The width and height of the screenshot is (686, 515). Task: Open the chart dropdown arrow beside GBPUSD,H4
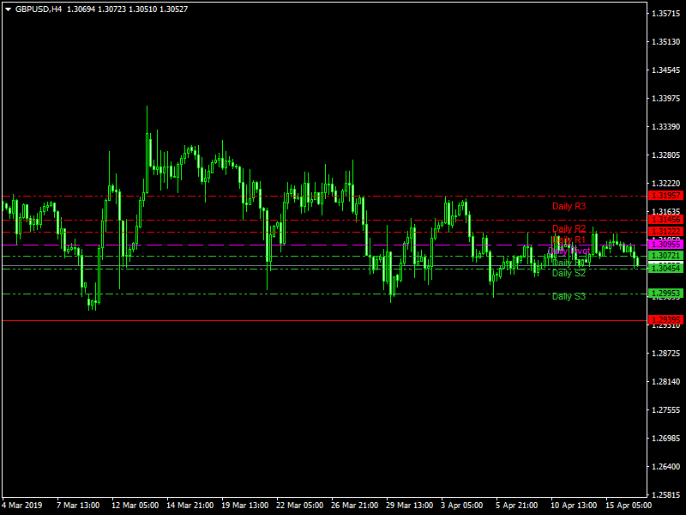[9, 9]
